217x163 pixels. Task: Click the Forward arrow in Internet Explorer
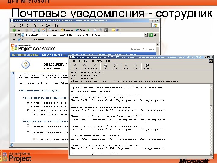[27, 30]
